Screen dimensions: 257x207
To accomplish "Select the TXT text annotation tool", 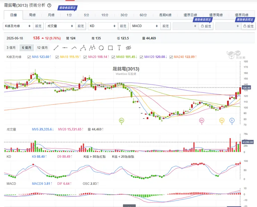I will [x=119, y=48].
